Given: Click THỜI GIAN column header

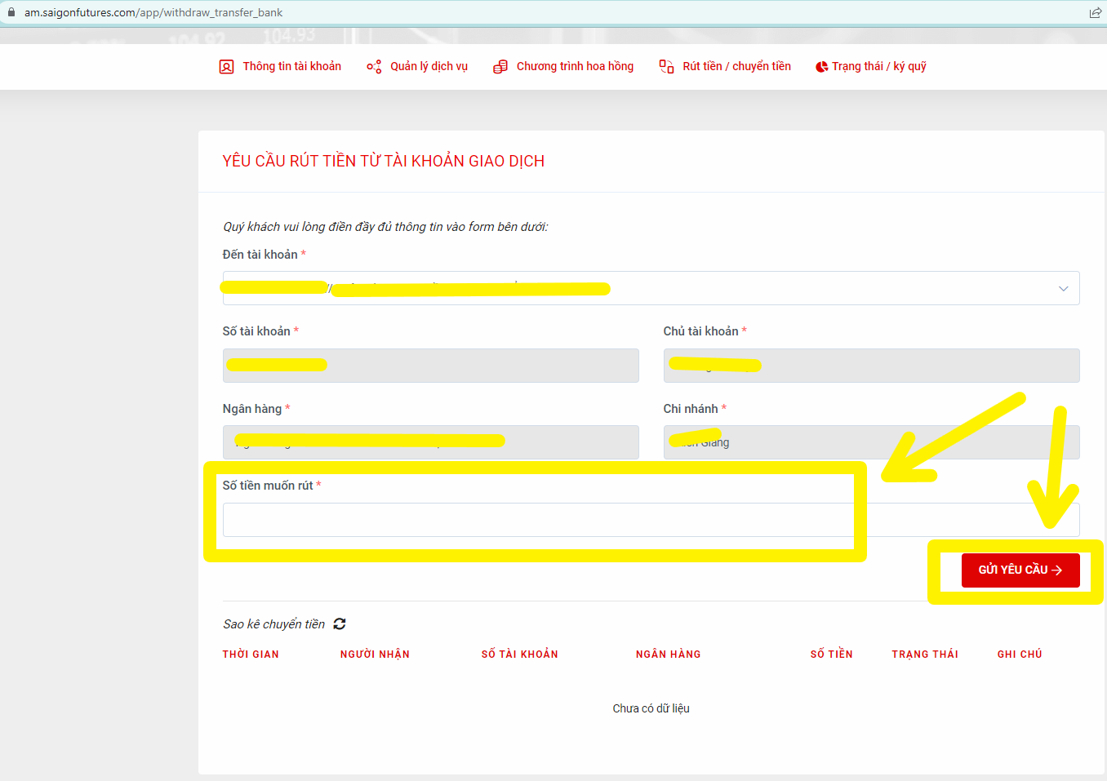Looking at the screenshot, I should click(251, 654).
